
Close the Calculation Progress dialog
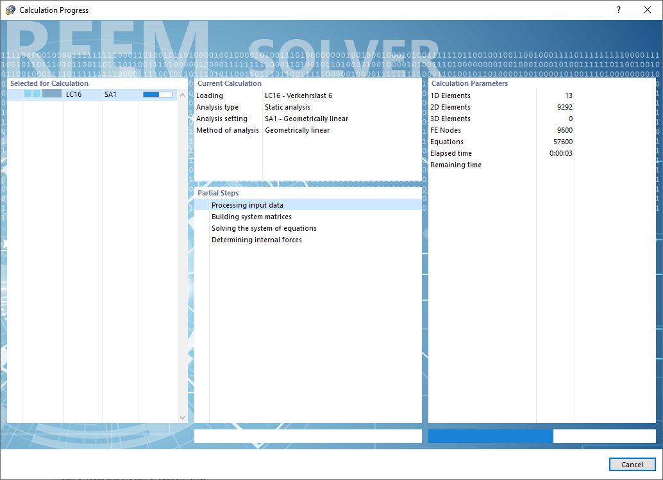[648, 10]
